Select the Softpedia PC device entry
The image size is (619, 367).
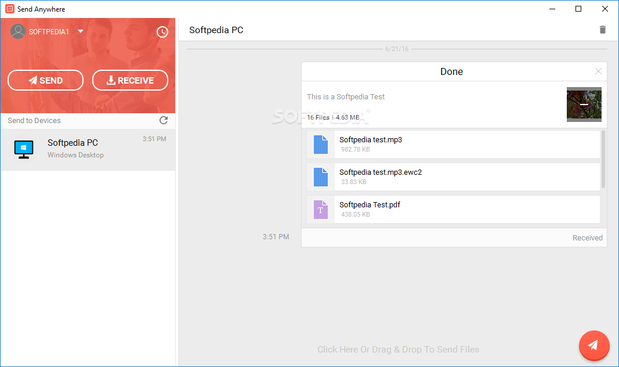click(x=88, y=150)
